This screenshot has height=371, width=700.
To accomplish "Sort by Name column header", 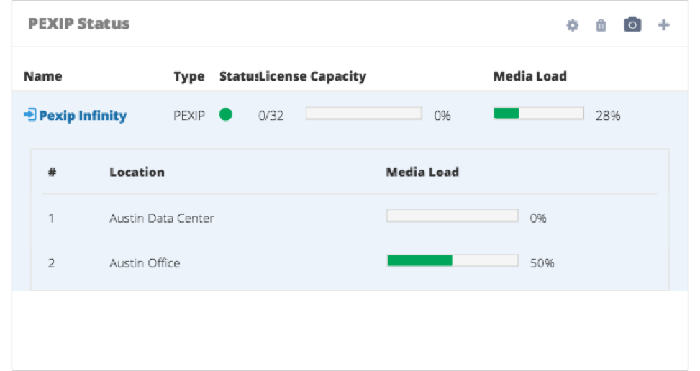I will click(43, 76).
